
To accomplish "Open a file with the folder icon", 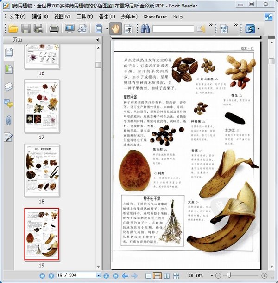I will tap(13, 29).
